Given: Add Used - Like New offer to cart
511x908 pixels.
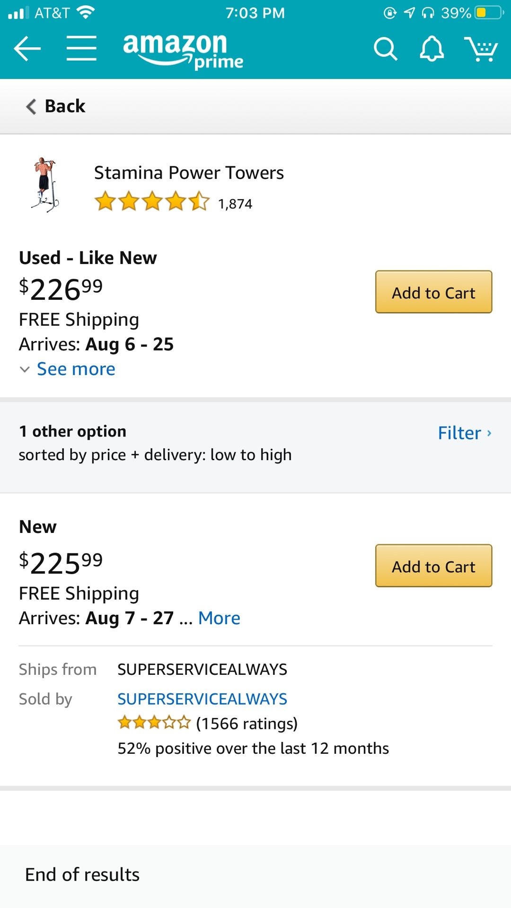Looking at the screenshot, I should (433, 292).
